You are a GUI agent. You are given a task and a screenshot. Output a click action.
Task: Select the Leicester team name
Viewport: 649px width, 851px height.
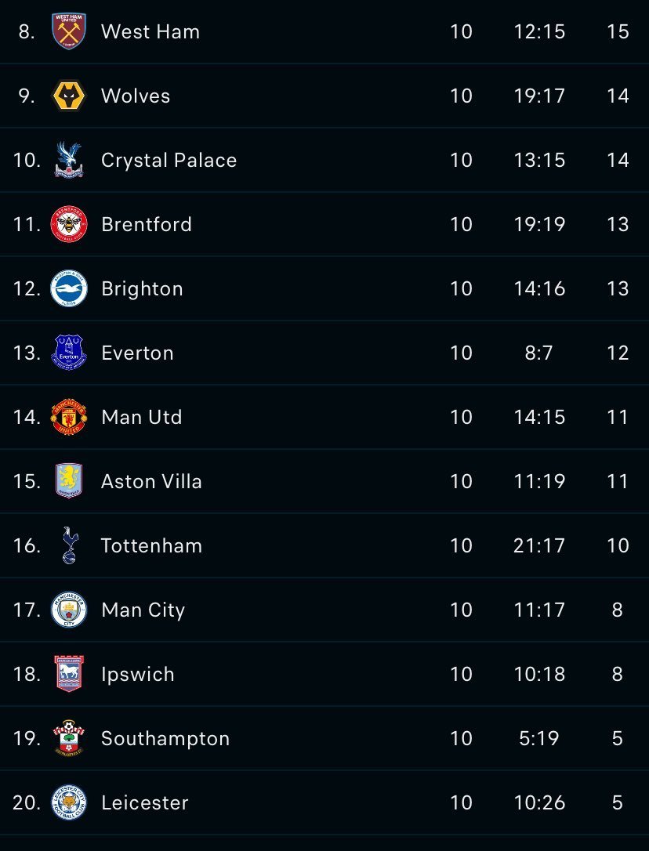[x=145, y=802]
